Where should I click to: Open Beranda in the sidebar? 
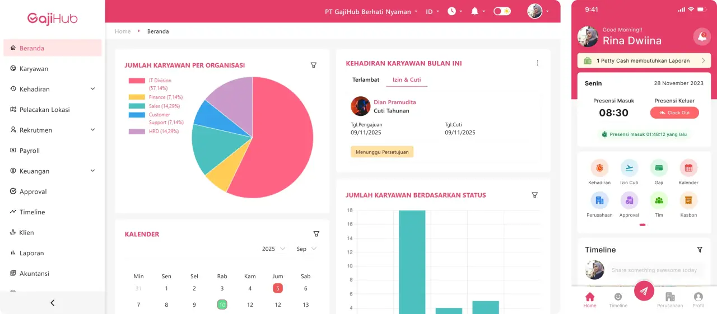point(53,48)
